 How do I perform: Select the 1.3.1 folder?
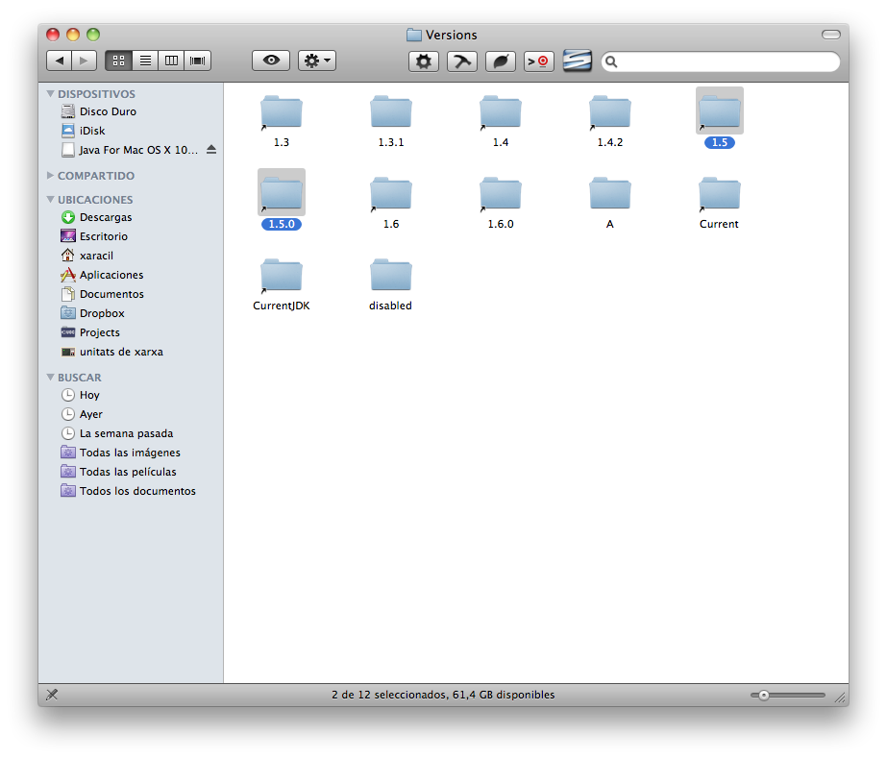391,112
